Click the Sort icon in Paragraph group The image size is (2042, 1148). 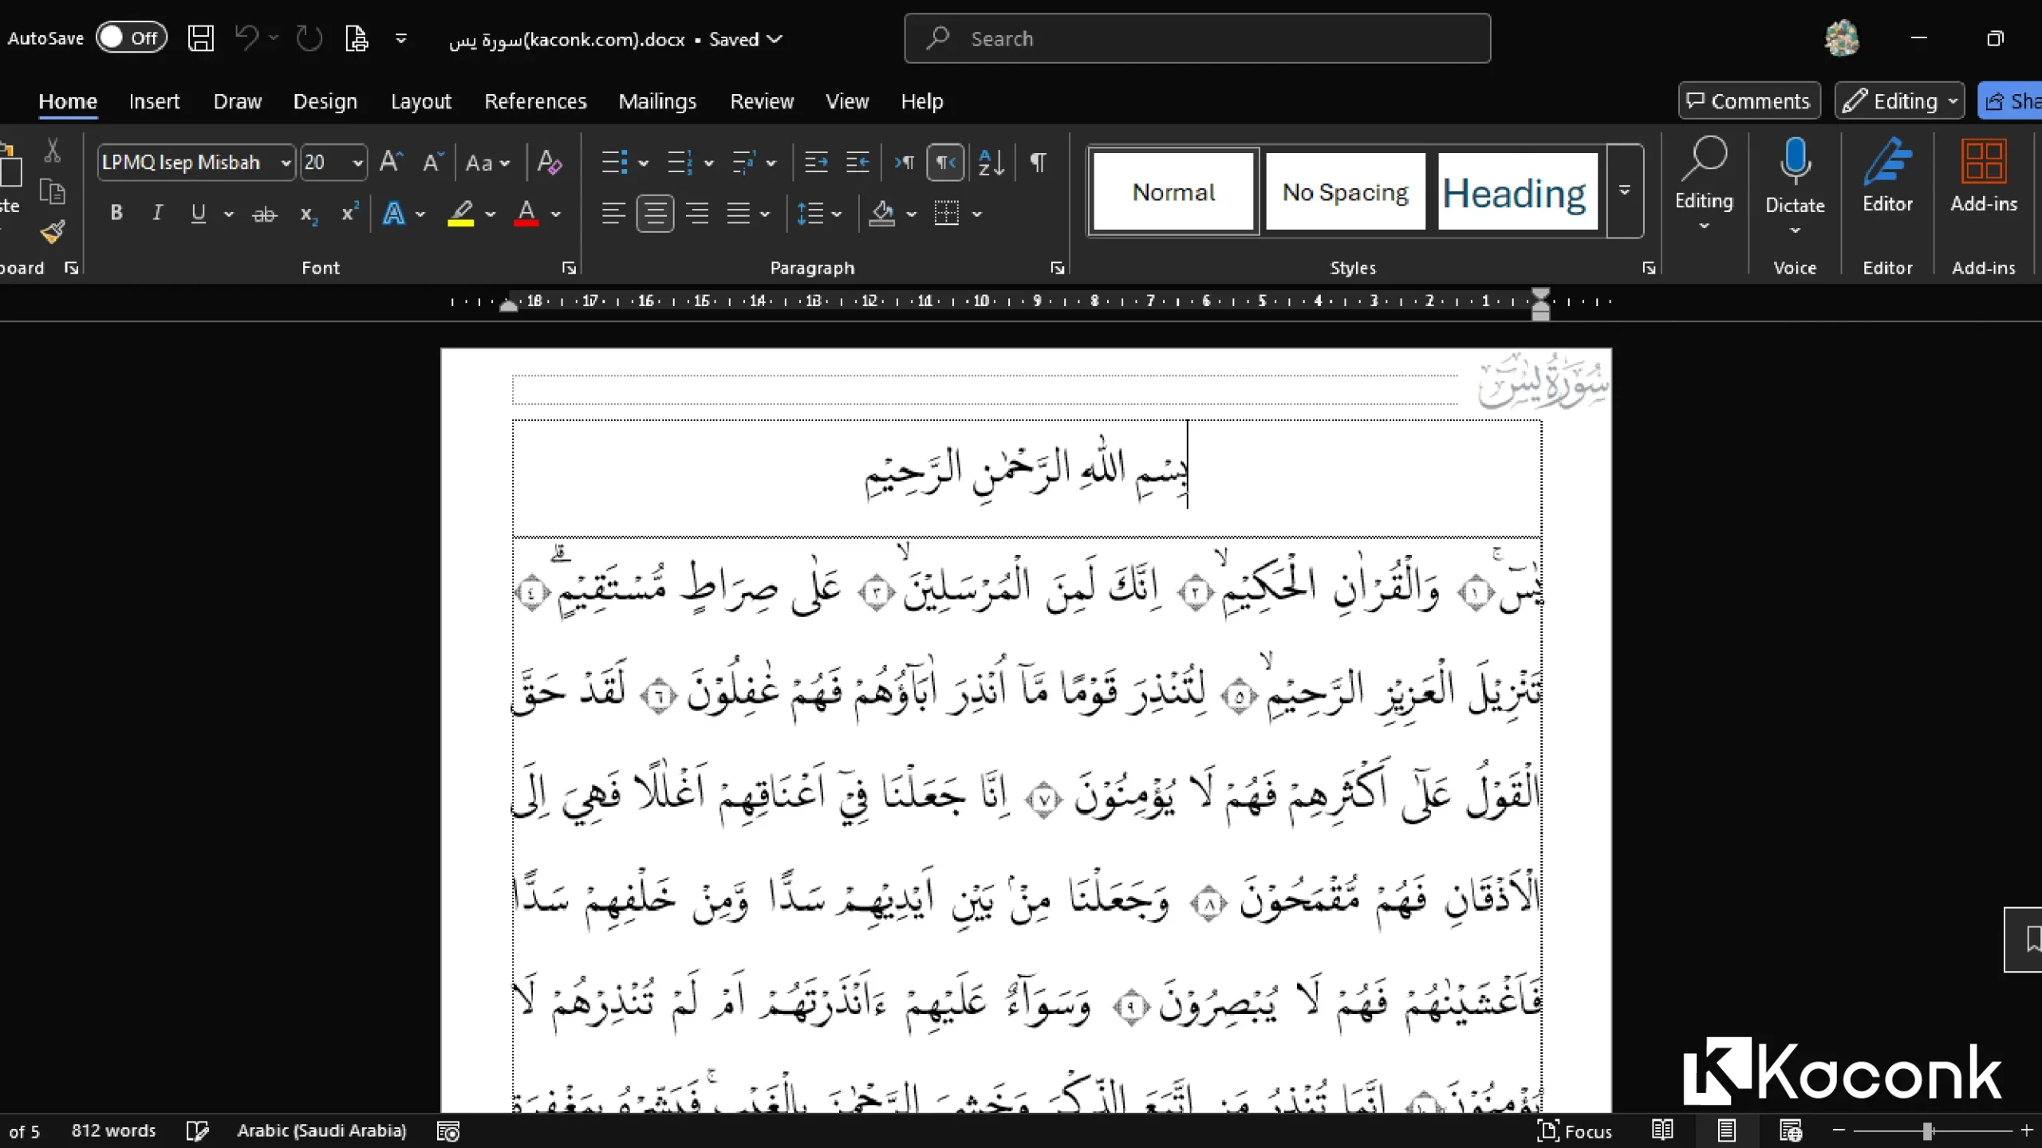click(991, 163)
